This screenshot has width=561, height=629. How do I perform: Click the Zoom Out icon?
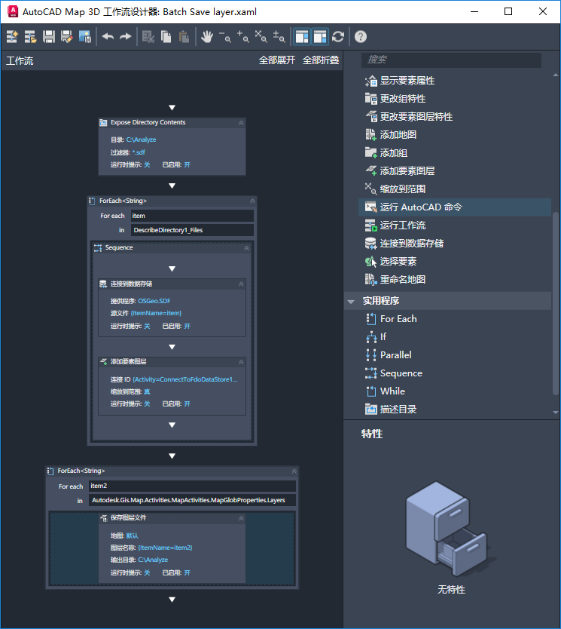point(225,37)
